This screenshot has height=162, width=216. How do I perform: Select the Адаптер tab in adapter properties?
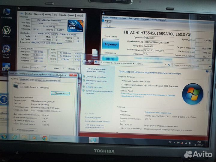click(15, 79)
